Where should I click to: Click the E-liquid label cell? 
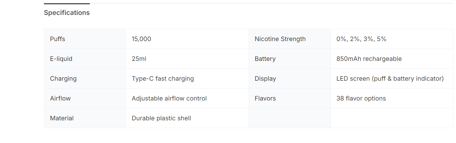point(61,59)
